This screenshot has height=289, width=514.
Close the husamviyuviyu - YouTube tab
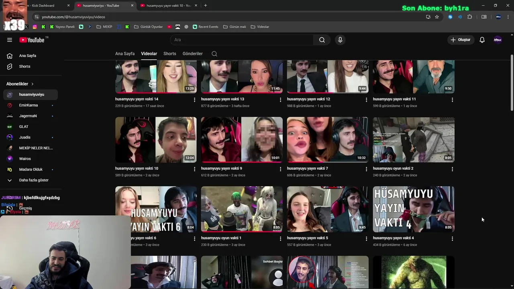click(x=133, y=6)
